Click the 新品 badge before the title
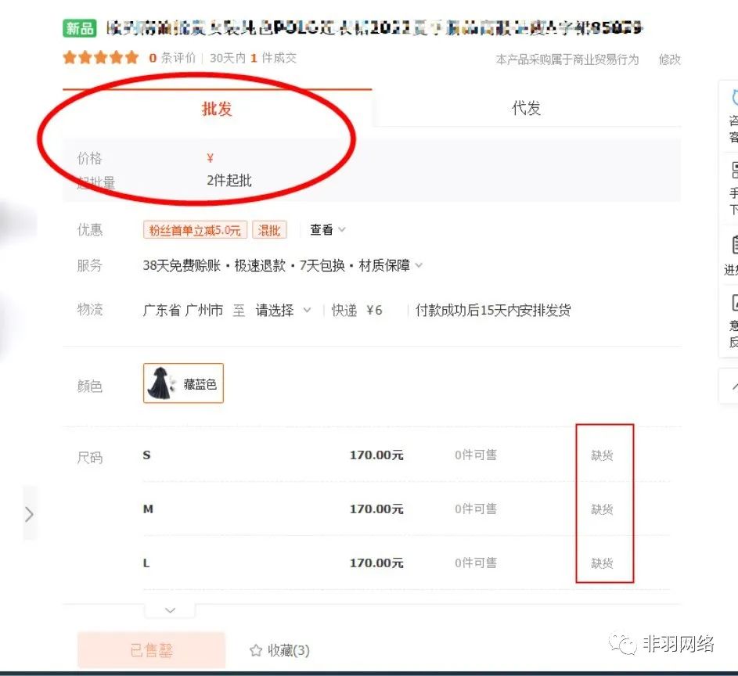 click(x=80, y=29)
